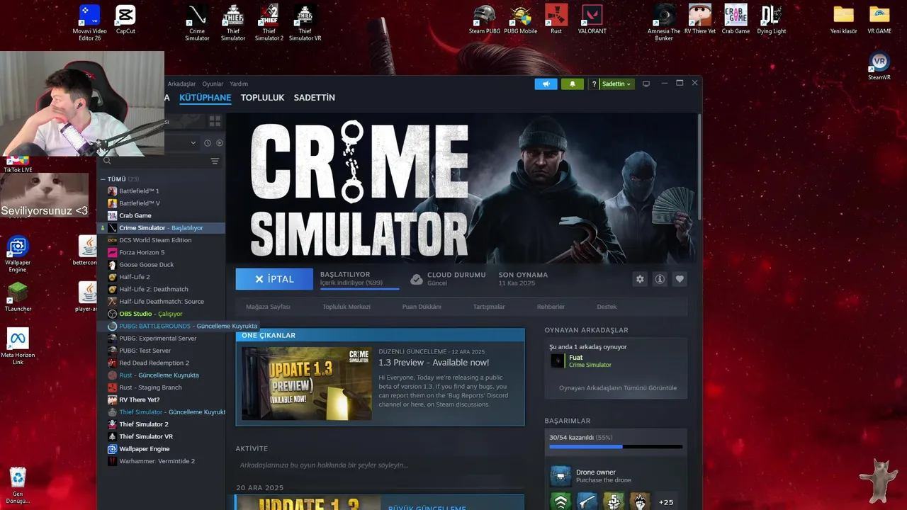This screenshot has height=510, width=907.
Task: Open the Yardım menu
Action: [x=239, y=84]
